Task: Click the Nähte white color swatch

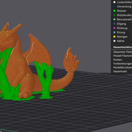Action: click(x=115, y=41)
